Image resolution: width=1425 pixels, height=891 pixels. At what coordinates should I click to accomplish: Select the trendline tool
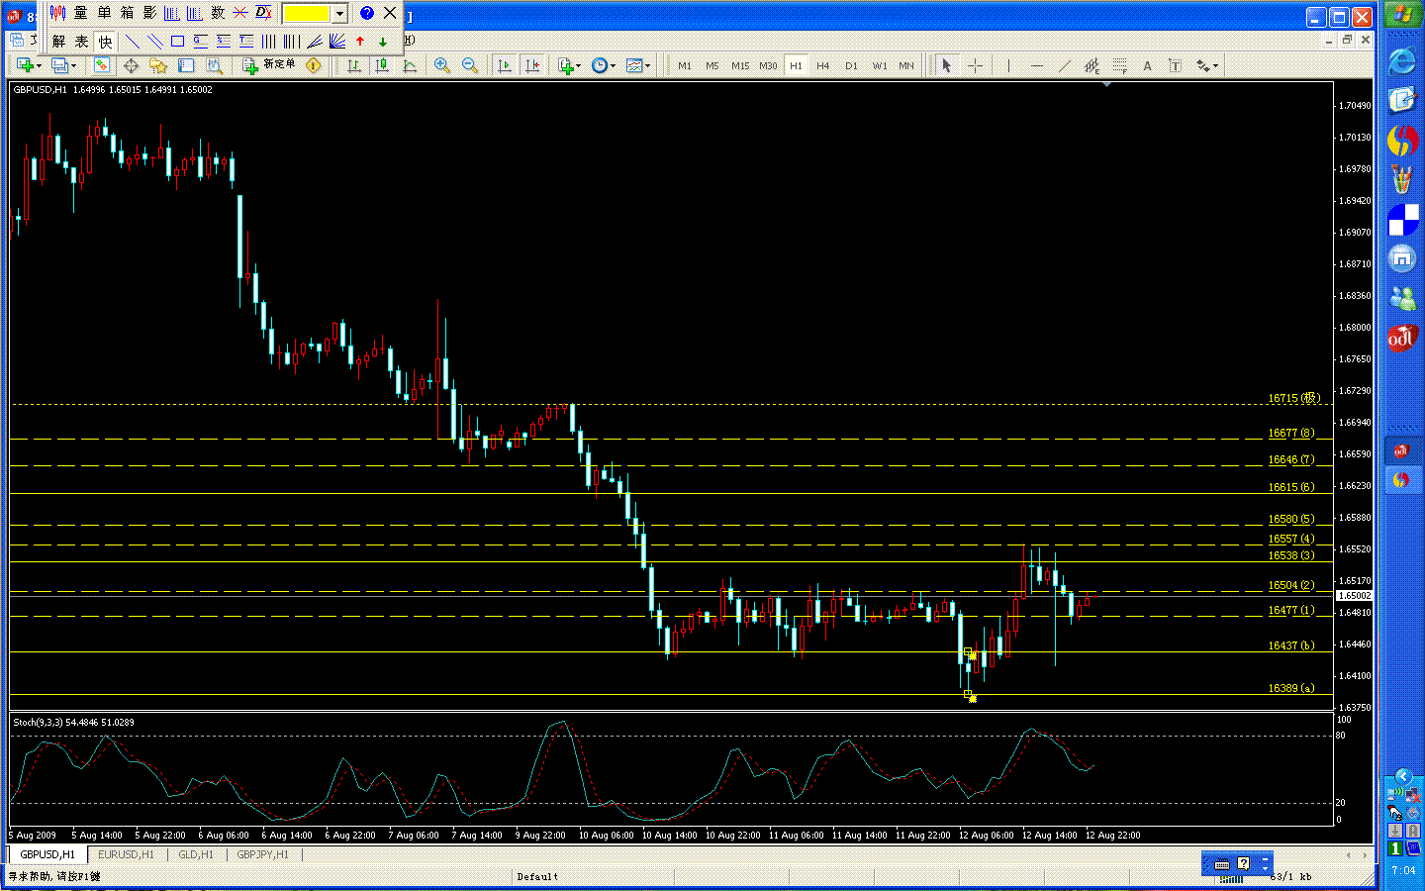(x=1064, y=65)
